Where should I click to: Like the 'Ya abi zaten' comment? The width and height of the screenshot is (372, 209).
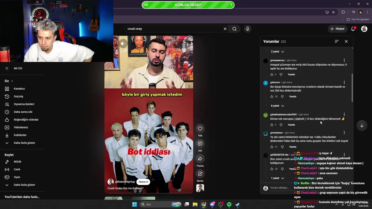tap(272, 147)
